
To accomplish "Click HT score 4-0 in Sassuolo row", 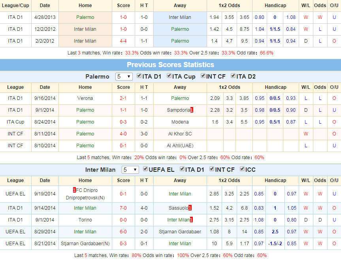I will [144, 208].
